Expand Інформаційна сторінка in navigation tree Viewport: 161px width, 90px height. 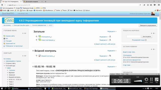(4, 61)
